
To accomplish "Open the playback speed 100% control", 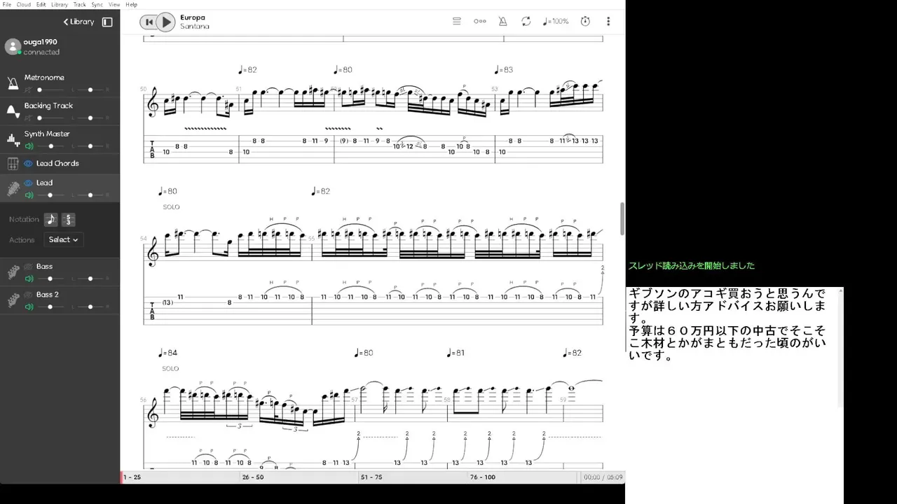I will tap(556, 22).
